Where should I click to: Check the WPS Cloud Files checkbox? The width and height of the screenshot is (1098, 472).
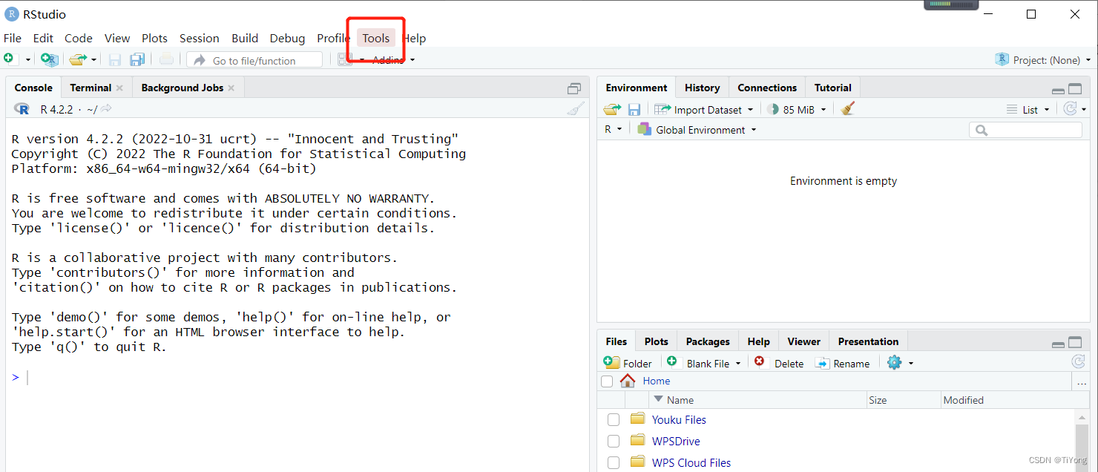pyautogui.click(x=614, y=462)
